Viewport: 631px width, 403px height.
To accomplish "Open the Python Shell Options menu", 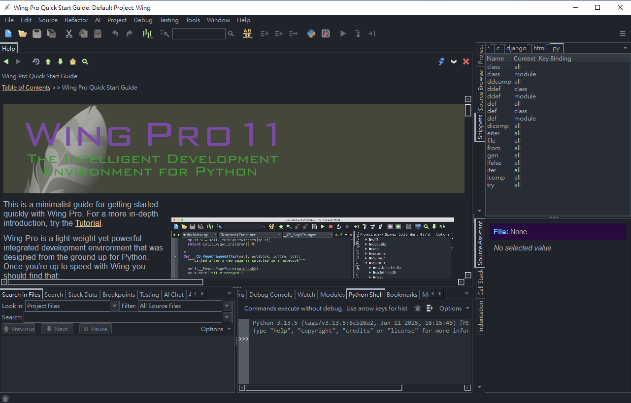I will click(454, 309).
